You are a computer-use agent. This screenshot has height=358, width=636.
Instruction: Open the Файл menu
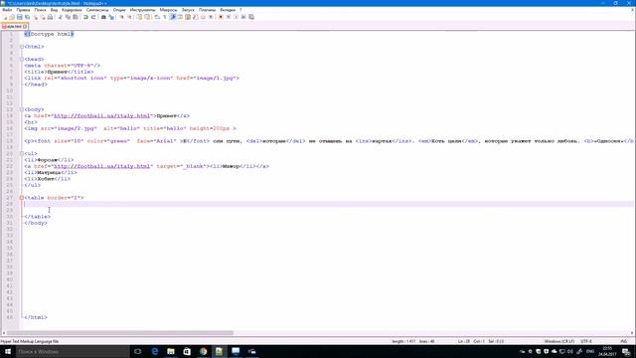click(x=7, y=10)
